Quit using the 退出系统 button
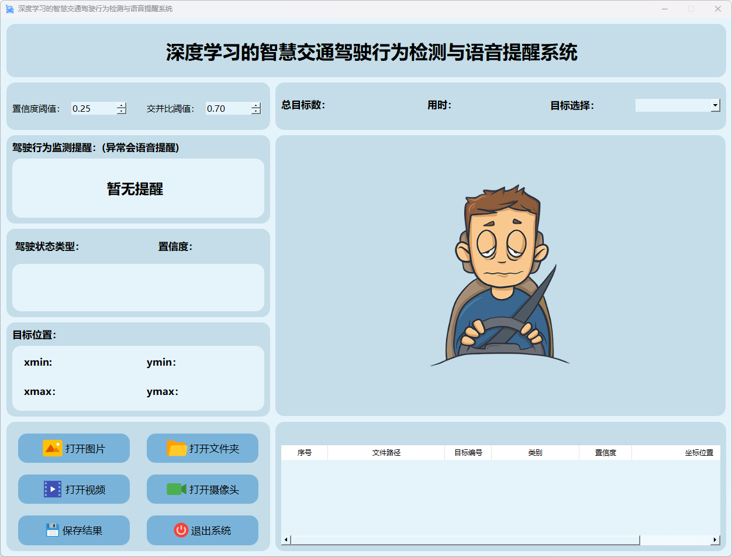The image size is (732, 557). point(202,530)
